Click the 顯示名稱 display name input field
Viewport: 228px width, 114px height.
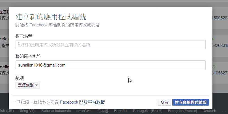click(x=111, y=45)
